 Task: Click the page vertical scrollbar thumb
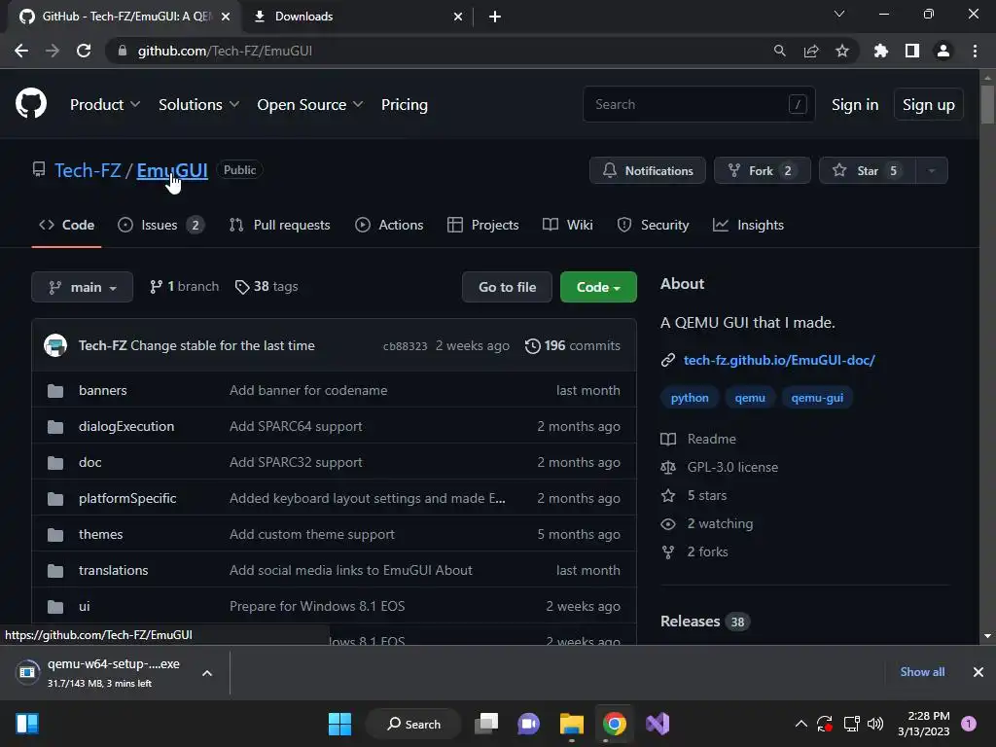coord(987,103)
